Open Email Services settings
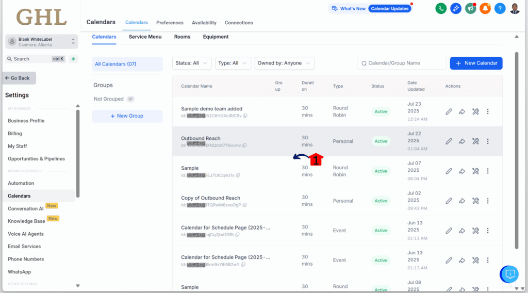The image size is (528, 293). (24, 247)
